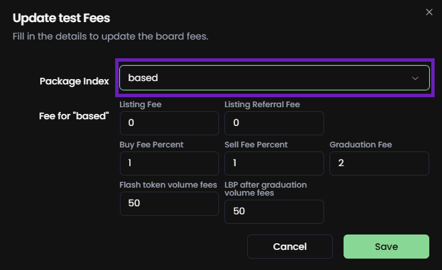Click the "Package Index" label

click(x=74, y=81)
